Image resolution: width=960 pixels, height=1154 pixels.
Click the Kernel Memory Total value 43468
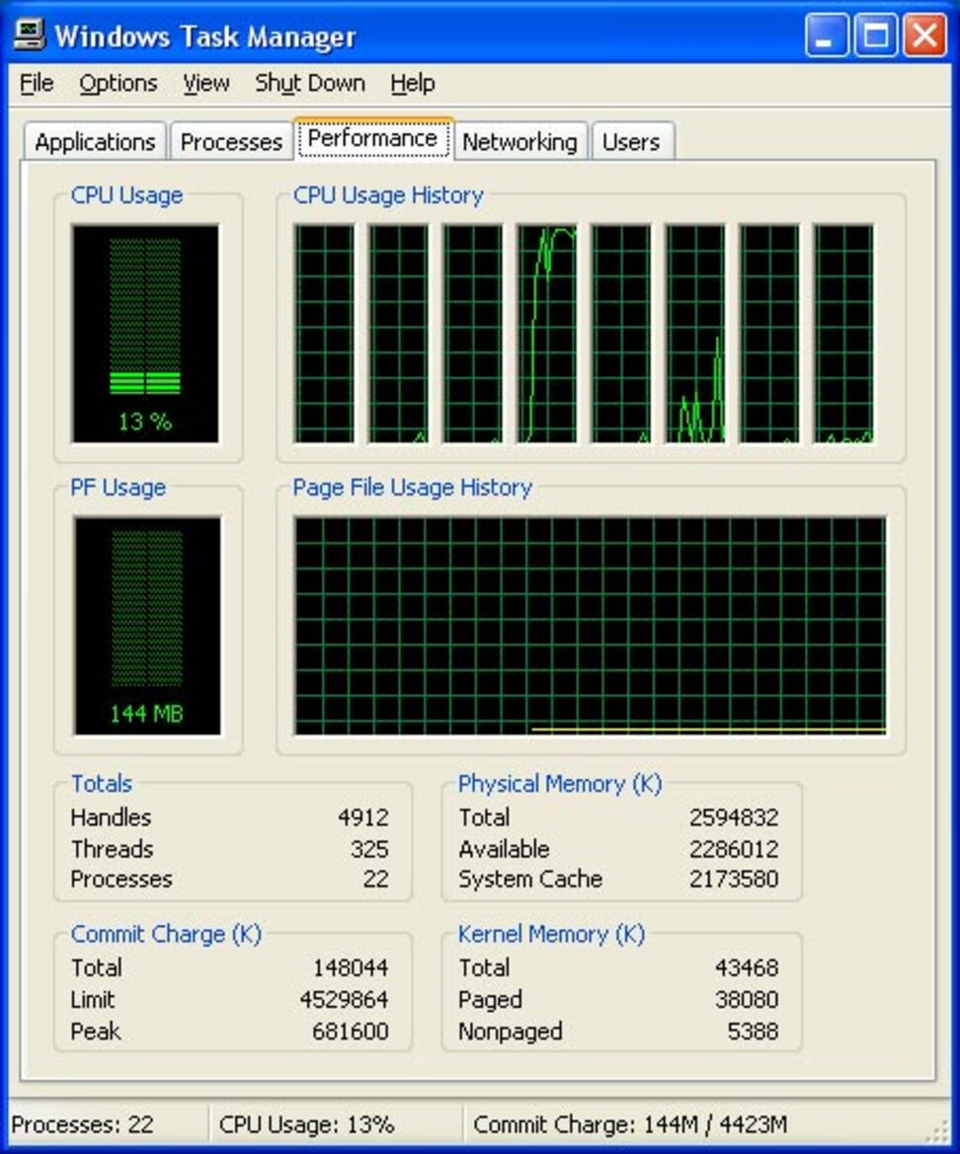point(747,967)
